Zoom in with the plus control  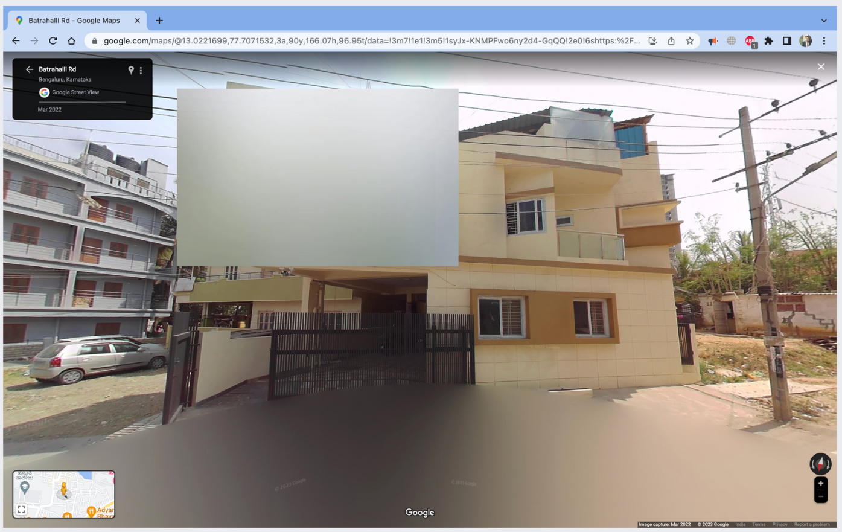(821, 483)
